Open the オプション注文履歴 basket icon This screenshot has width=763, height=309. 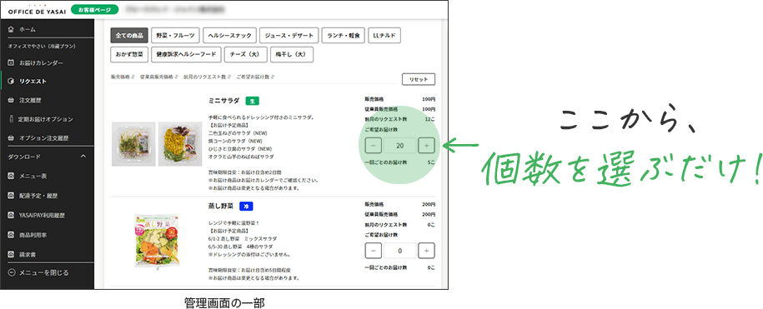coord(11,138)
